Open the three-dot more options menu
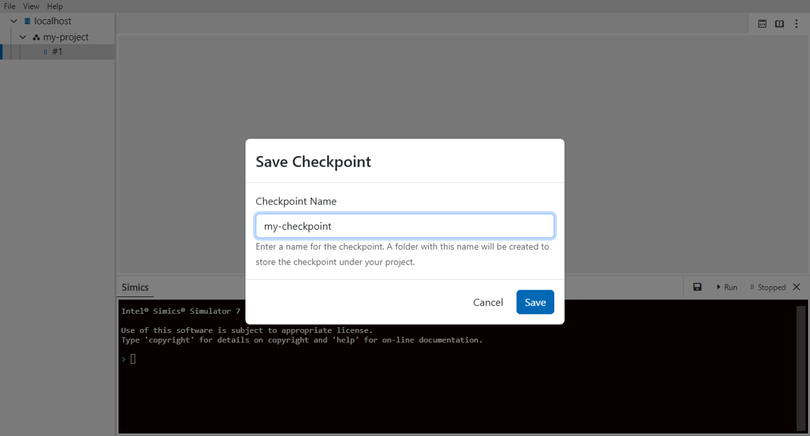 click(x=797, y=24)
